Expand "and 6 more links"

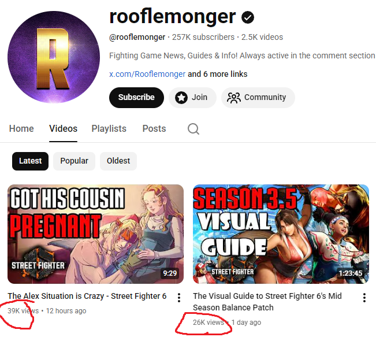point(218,74)
